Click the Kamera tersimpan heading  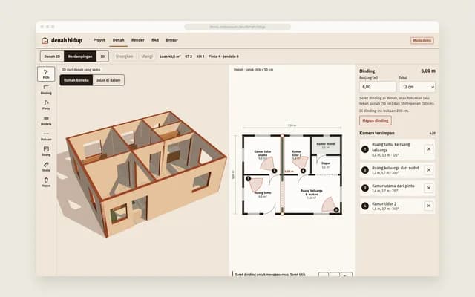[x=377, y=133]
